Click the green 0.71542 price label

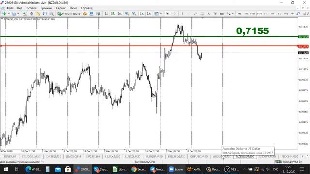303,37
